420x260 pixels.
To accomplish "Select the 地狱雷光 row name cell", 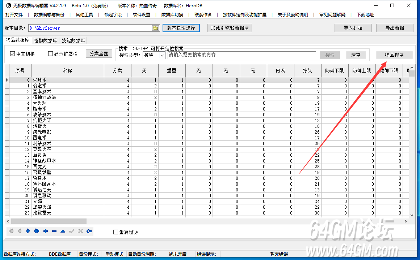I will [67, 213].
